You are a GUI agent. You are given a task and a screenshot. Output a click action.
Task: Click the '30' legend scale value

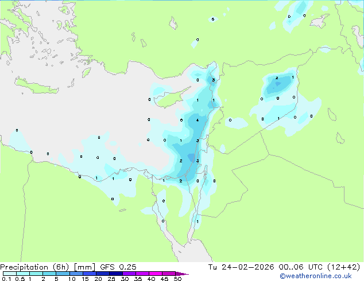(x=125, y=279)
